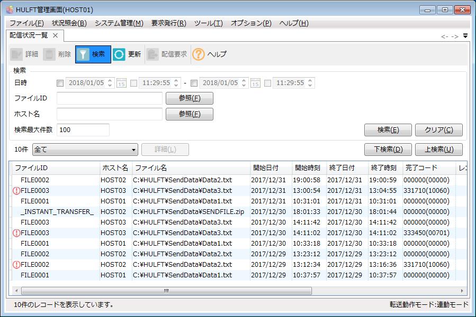The height and width of the screenshot is (317, 476).
Task: Open the end date calendar picker icon
Action: 255,83
